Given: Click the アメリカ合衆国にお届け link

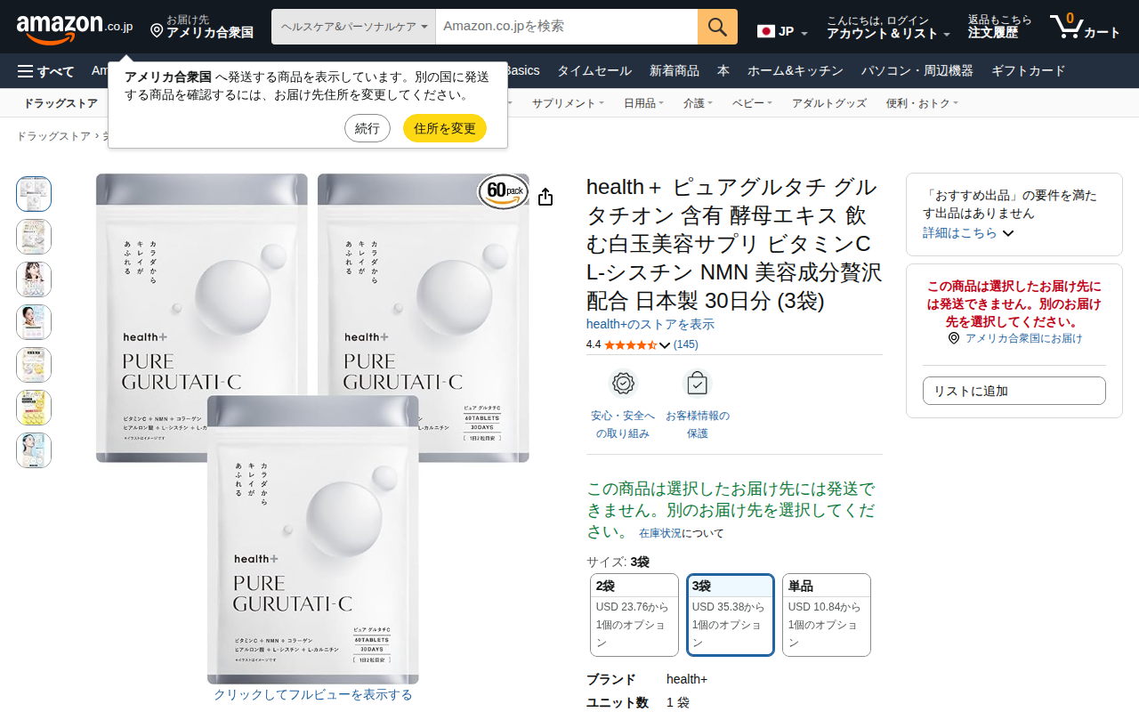Looking at the screenshot, I should pos(1023,338).
